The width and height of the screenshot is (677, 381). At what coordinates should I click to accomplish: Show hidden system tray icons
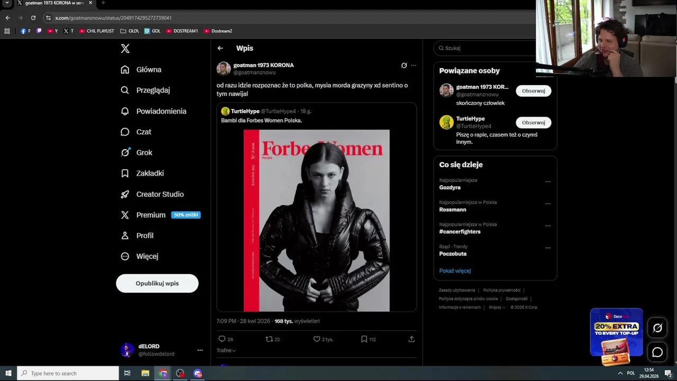click(620, 373)
